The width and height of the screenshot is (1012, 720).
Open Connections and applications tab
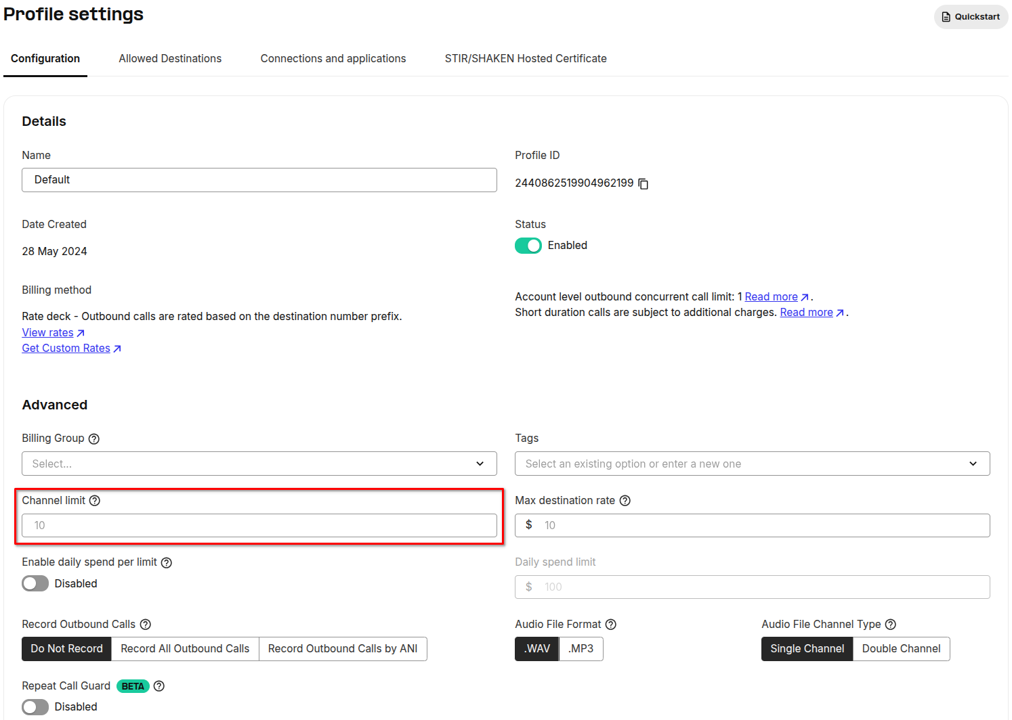(333, 59)
